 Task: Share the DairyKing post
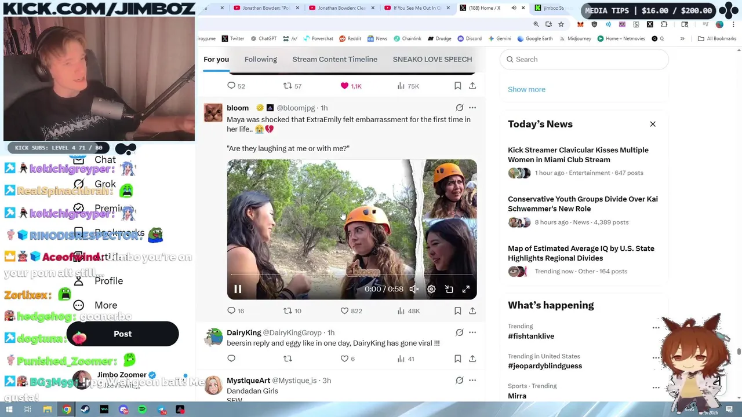coord(472,359)
